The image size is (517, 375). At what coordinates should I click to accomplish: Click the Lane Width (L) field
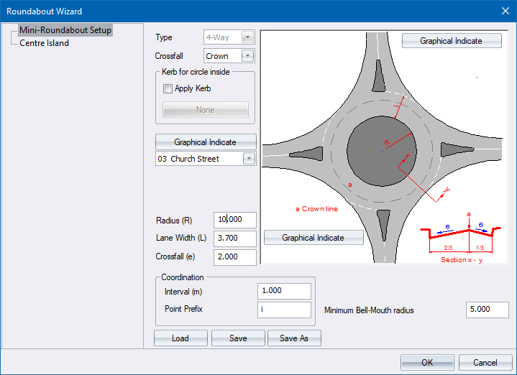click(x=234, y=239)
